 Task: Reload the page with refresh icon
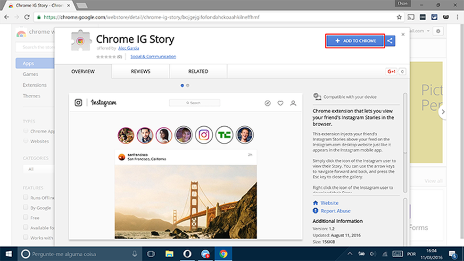(x=27, y=17)
